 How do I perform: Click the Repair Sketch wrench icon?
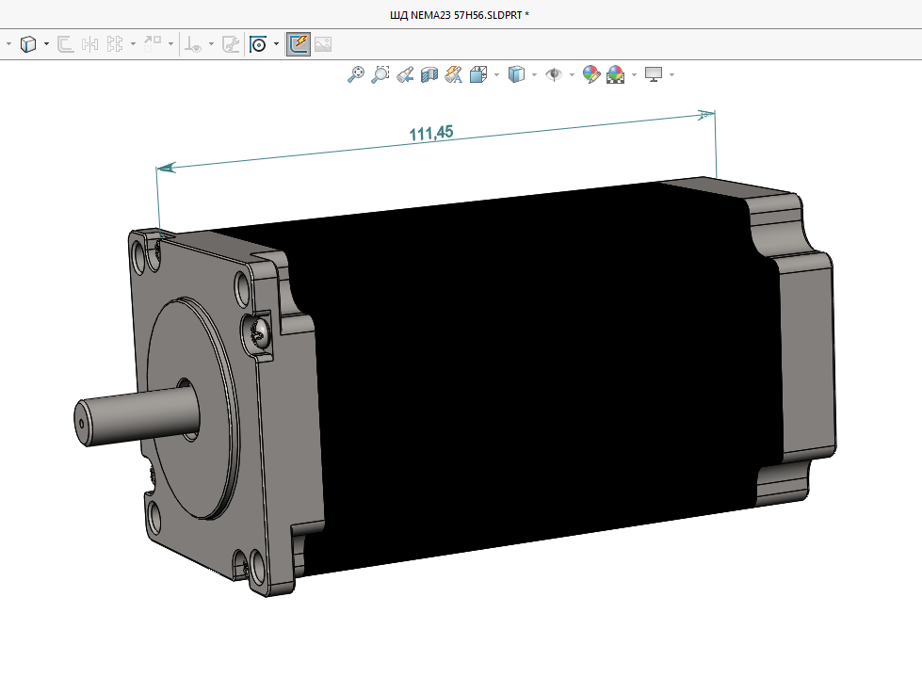pyautogui.click(x=230, y=43)
